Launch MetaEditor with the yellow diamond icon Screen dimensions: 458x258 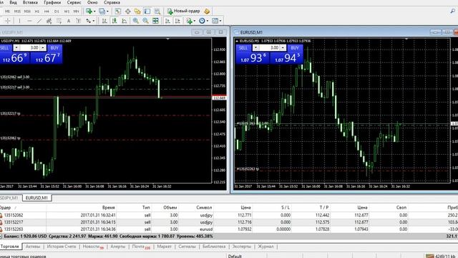click(207, 11)
